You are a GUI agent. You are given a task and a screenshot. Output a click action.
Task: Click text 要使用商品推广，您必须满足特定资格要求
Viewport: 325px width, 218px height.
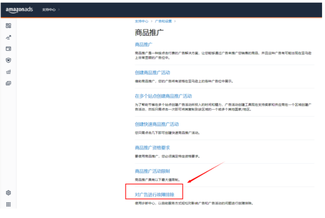click(x=167, y=156)
